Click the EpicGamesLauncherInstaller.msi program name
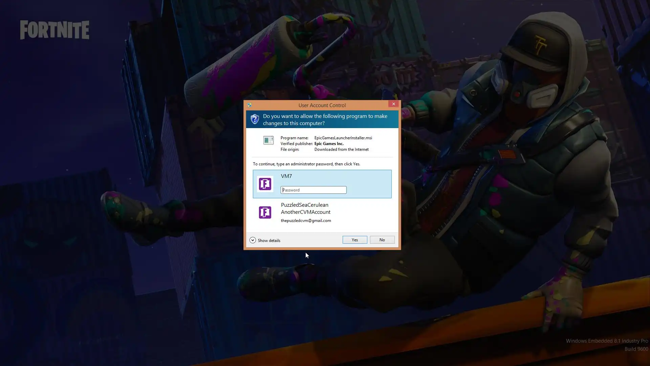 (343, 138)
